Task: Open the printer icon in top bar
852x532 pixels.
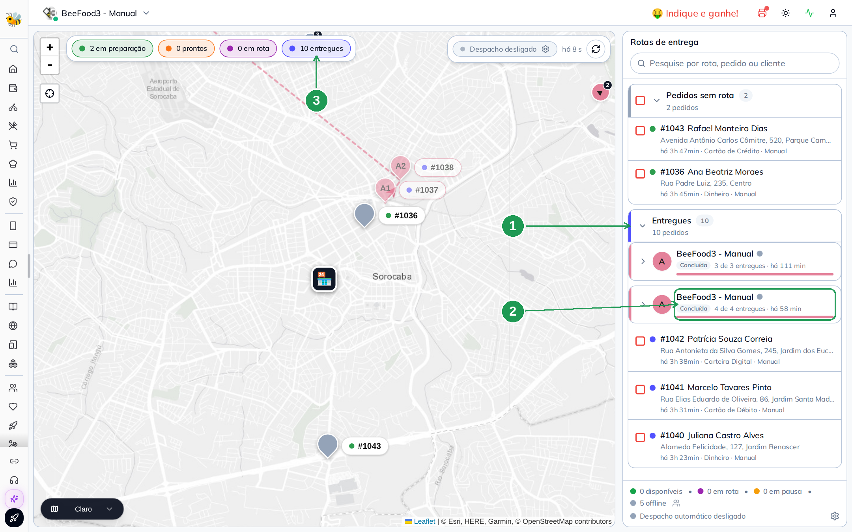Action: [x=762, y=13]
